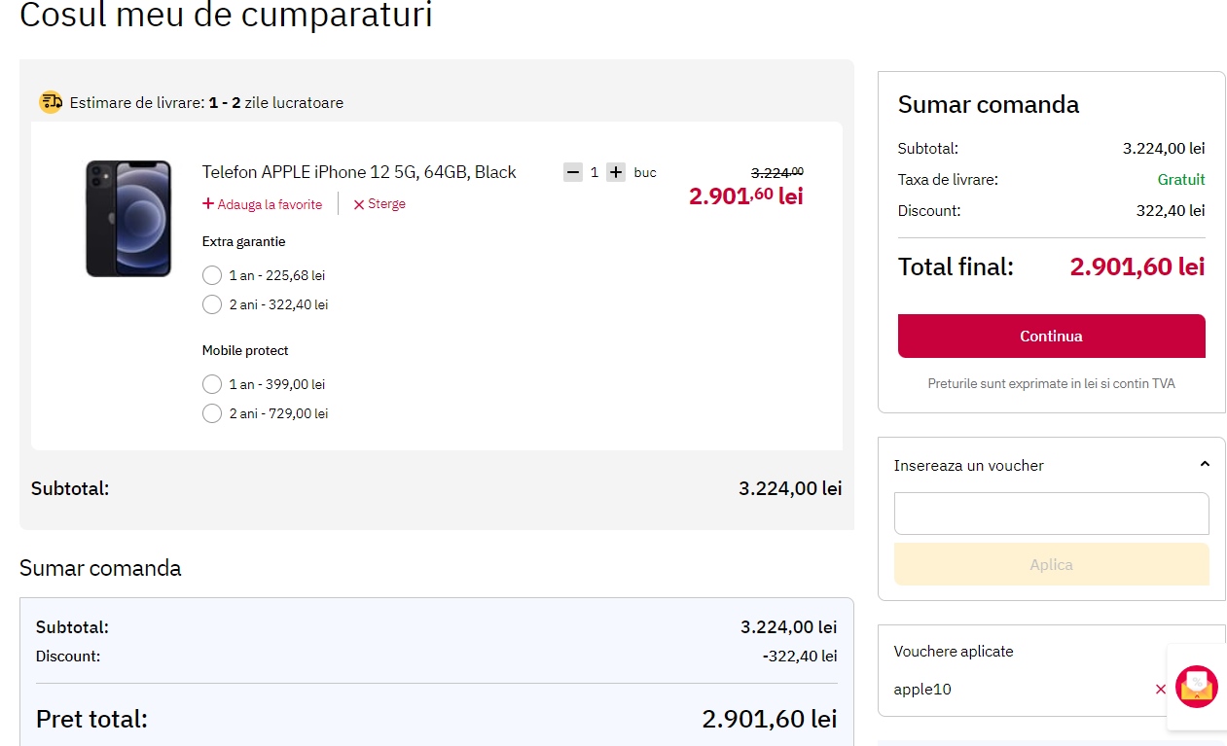Click the -322,40 lei discount value
The image size is (1227, 746).
pyautogui.click(x=800, y=657)
